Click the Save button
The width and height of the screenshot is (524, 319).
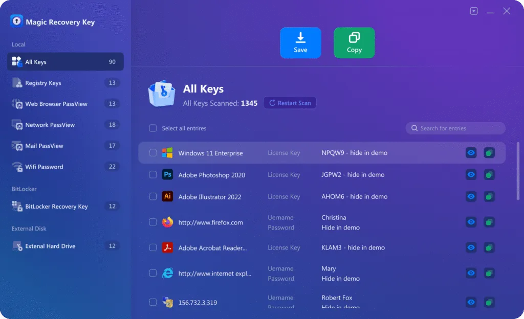pos(300,43)
